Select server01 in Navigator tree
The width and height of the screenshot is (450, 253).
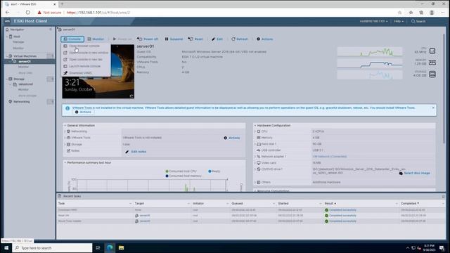(x=25, y=61)
